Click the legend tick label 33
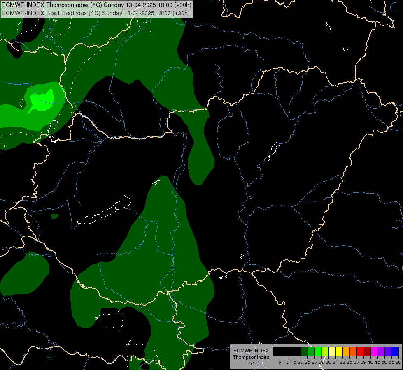 pyautogui.click(x=342, y=362)
